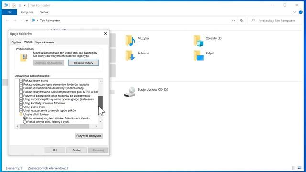Confirm with the OK button
Screen dimensions: 306x172
[55, 150]
